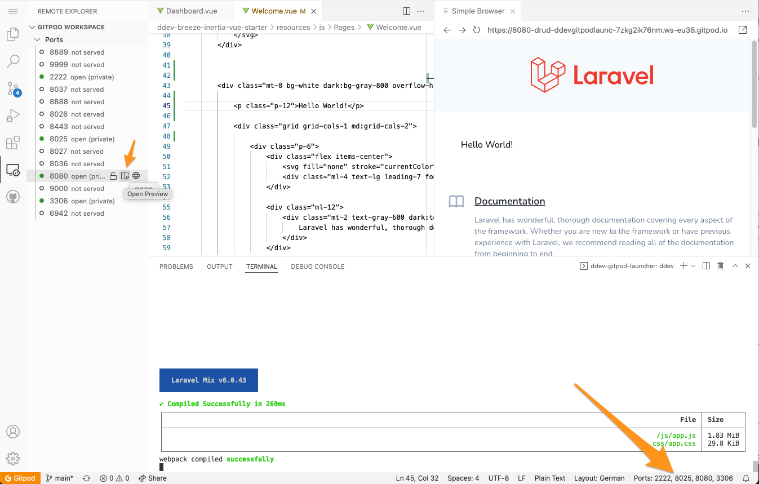Open the Search view in activity bar
The image size is (759, 484).
click(x=13, y=61)
